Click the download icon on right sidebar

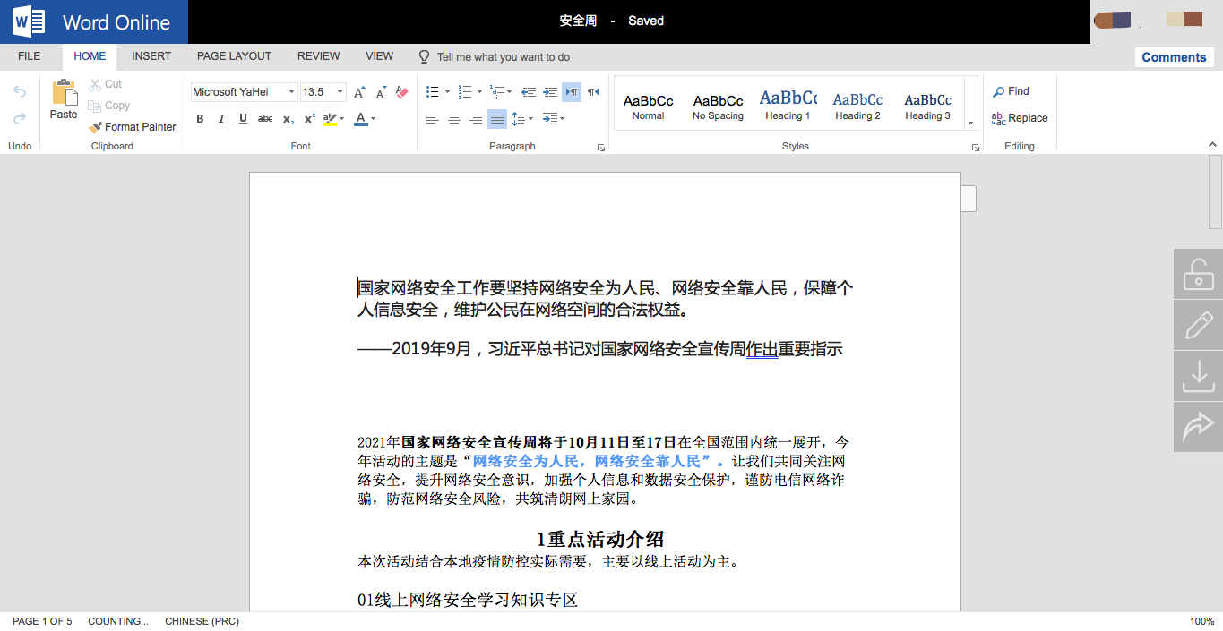pos(1198,376)
